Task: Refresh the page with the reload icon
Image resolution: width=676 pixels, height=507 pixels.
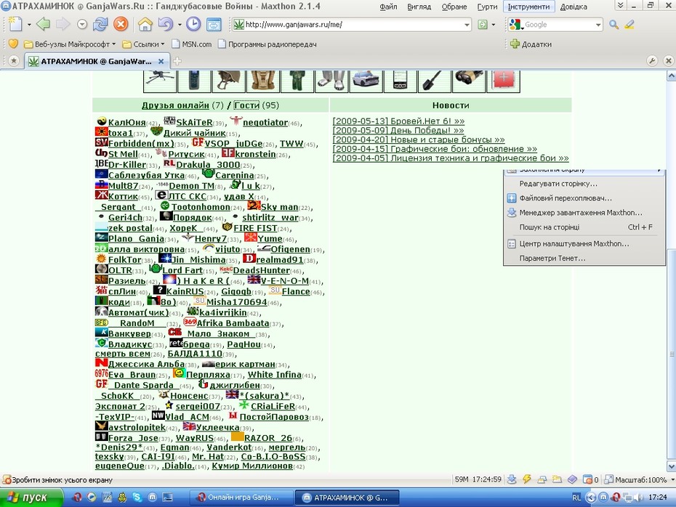Action: coord(100,24)
